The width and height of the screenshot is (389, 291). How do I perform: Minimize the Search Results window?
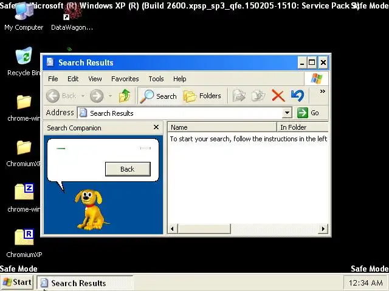tap(302, 62)
